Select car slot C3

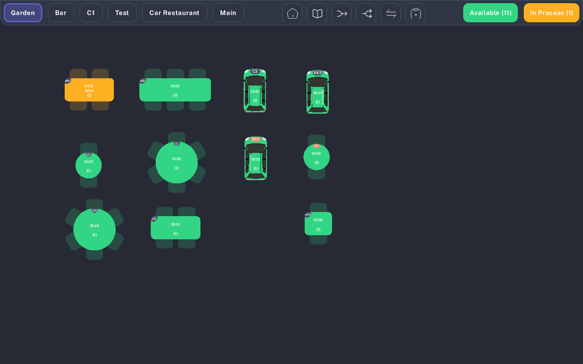255,91
